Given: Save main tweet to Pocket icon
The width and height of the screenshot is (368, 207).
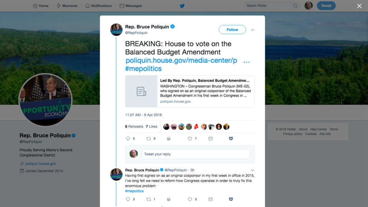Looking at the screenshot, I should click(x=231, y=138).
